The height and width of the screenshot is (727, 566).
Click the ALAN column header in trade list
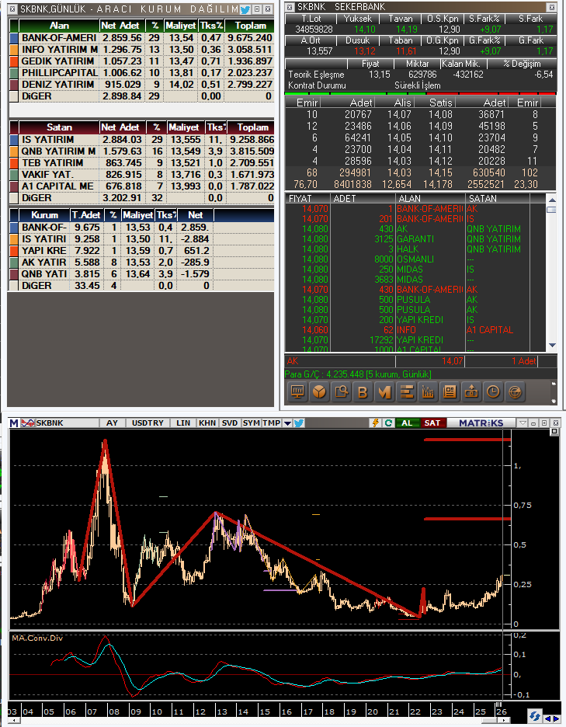[430, 198]
